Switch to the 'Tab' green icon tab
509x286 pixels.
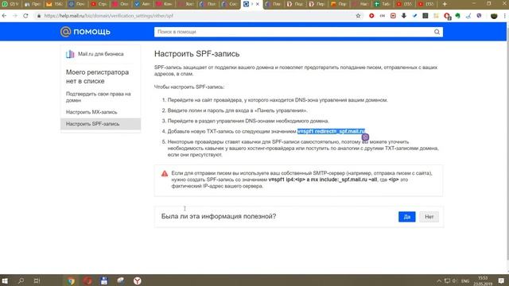click(382, 4)
